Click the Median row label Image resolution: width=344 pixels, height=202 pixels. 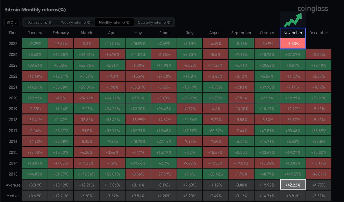tap(13, 195)
